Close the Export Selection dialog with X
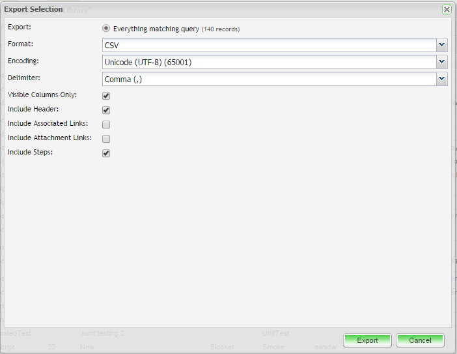 447,10
